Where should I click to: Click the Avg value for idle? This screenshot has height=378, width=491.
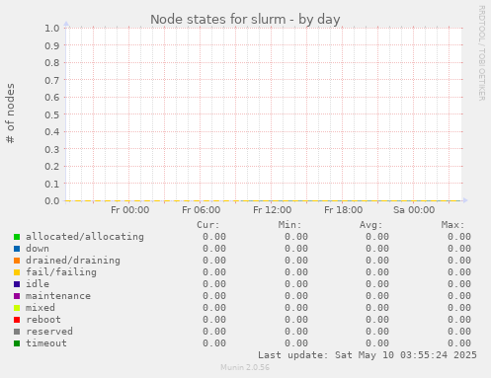pos(377,284)
